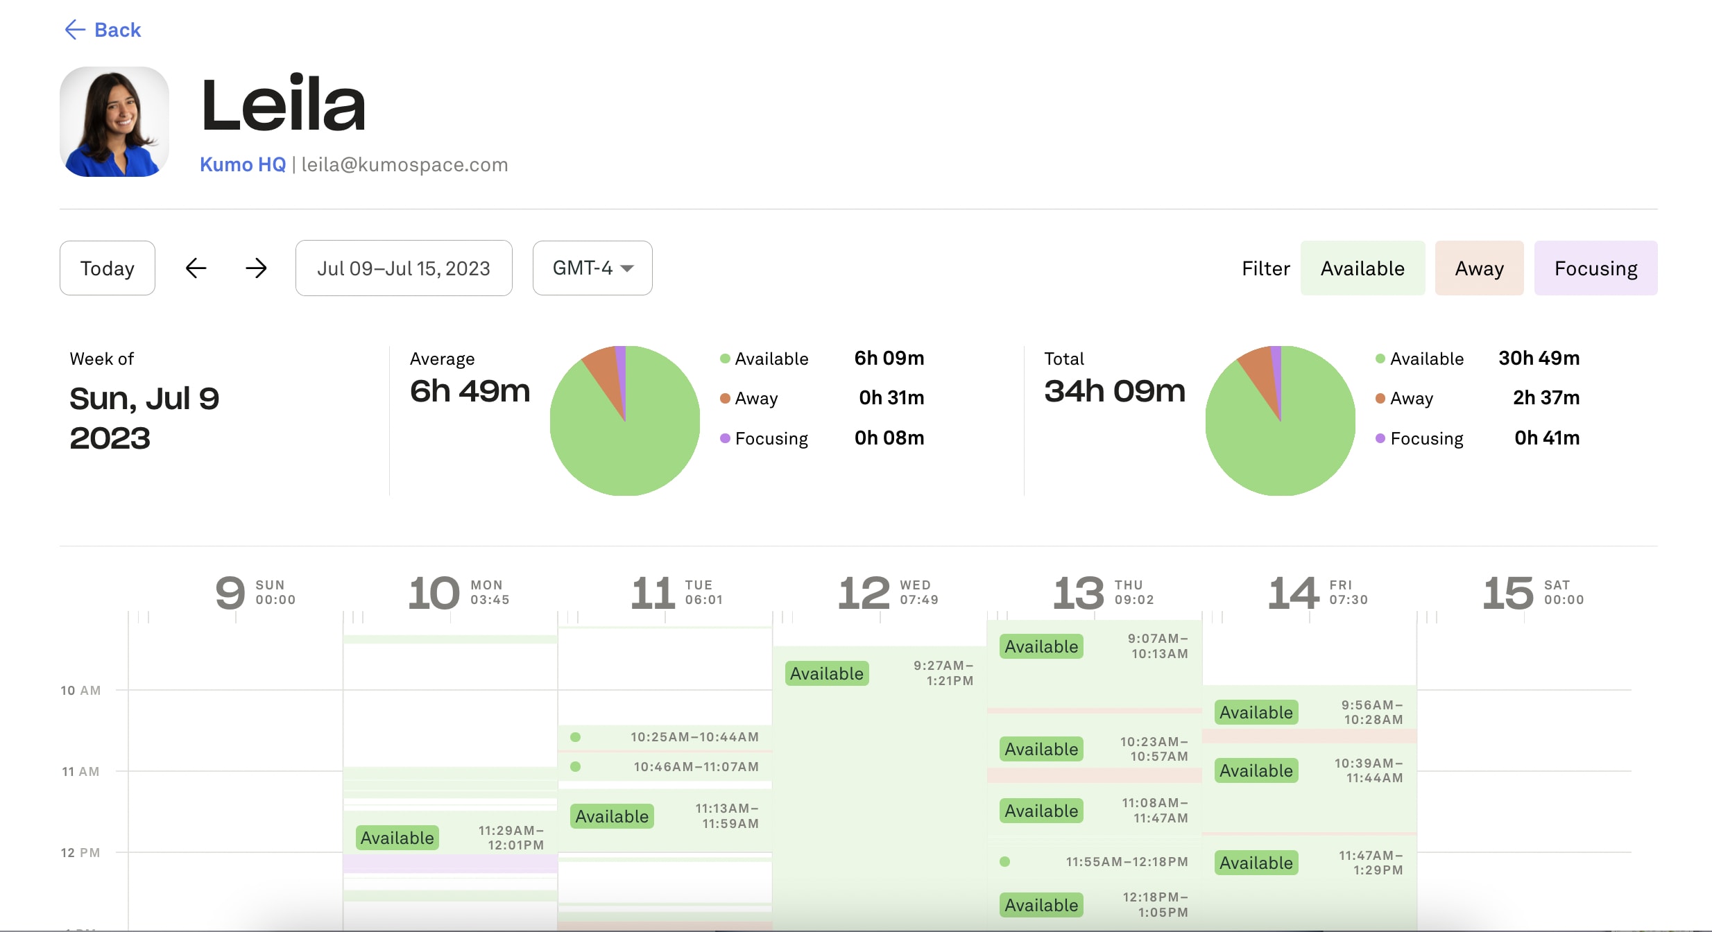Click the Back arrow icon
1712x932 pixels.
pyautogui.click(x=75, y=30)
